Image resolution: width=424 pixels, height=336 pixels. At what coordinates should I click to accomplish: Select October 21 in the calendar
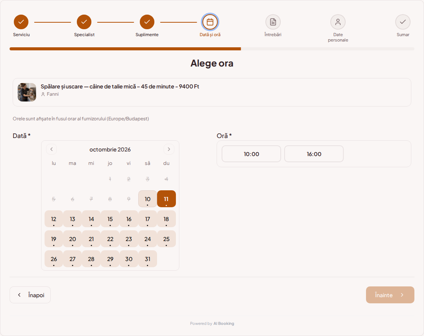click(91, 239)
